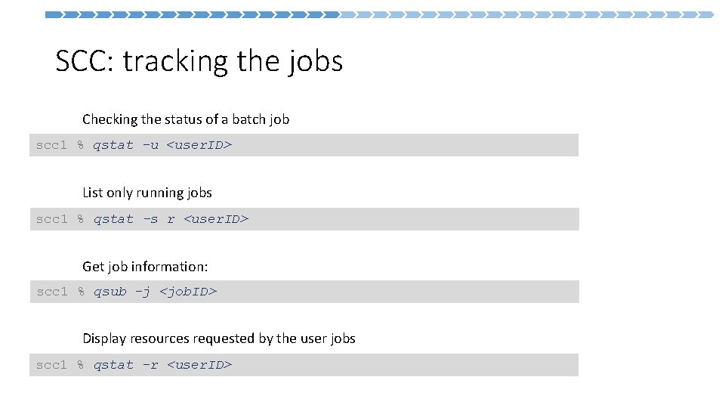725x408 pixels.
Task: Select the "qstat -s r" command text
Action: [x=134, y=219]
